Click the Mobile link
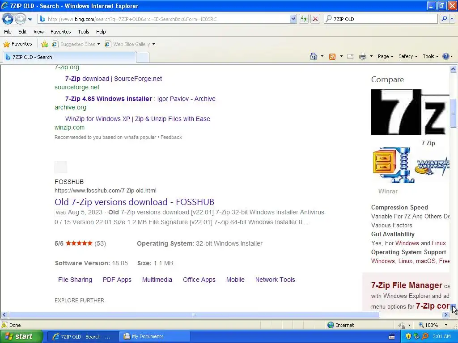458x343 pixels. tap(235, 280)
